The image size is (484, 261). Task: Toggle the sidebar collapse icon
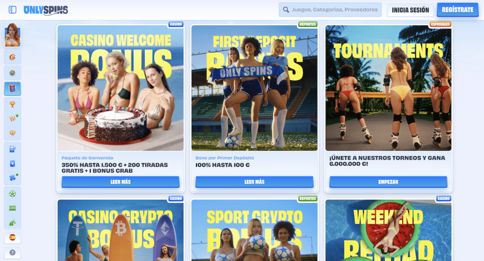pyautogui.click(x=12, y=10)
